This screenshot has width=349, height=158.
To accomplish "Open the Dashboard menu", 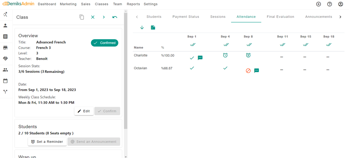I will click(47, 4).
